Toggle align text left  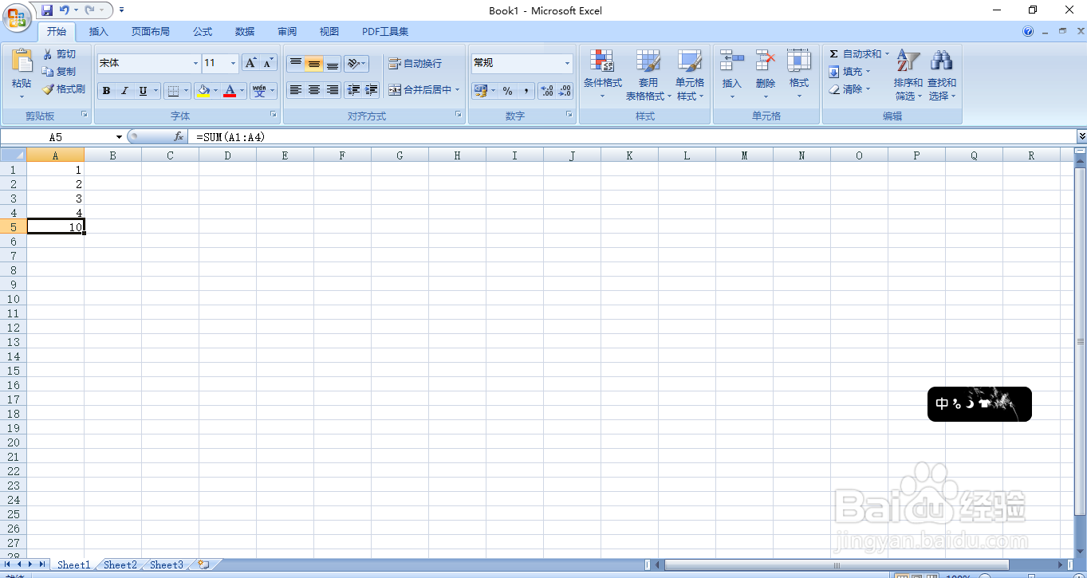(295, 90)
